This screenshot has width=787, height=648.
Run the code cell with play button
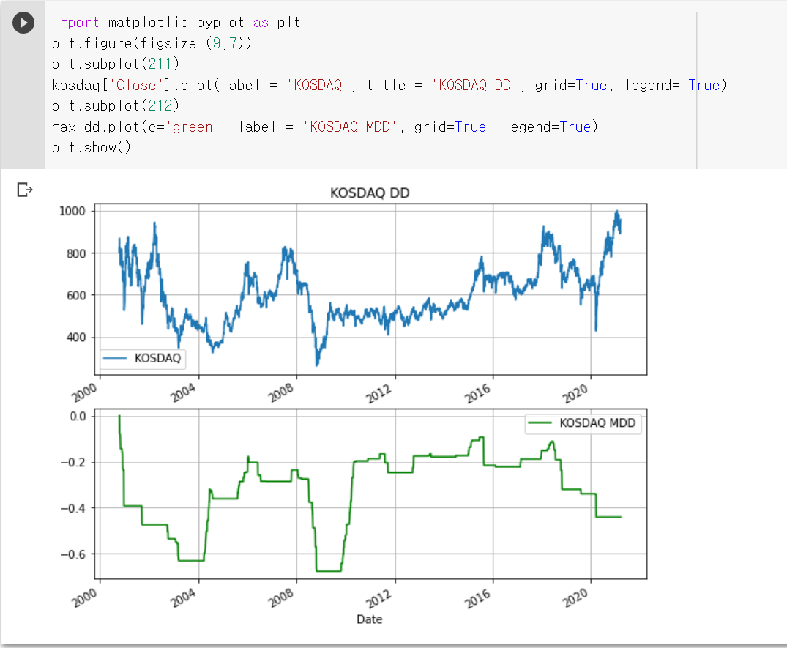[x=23, y=23]
